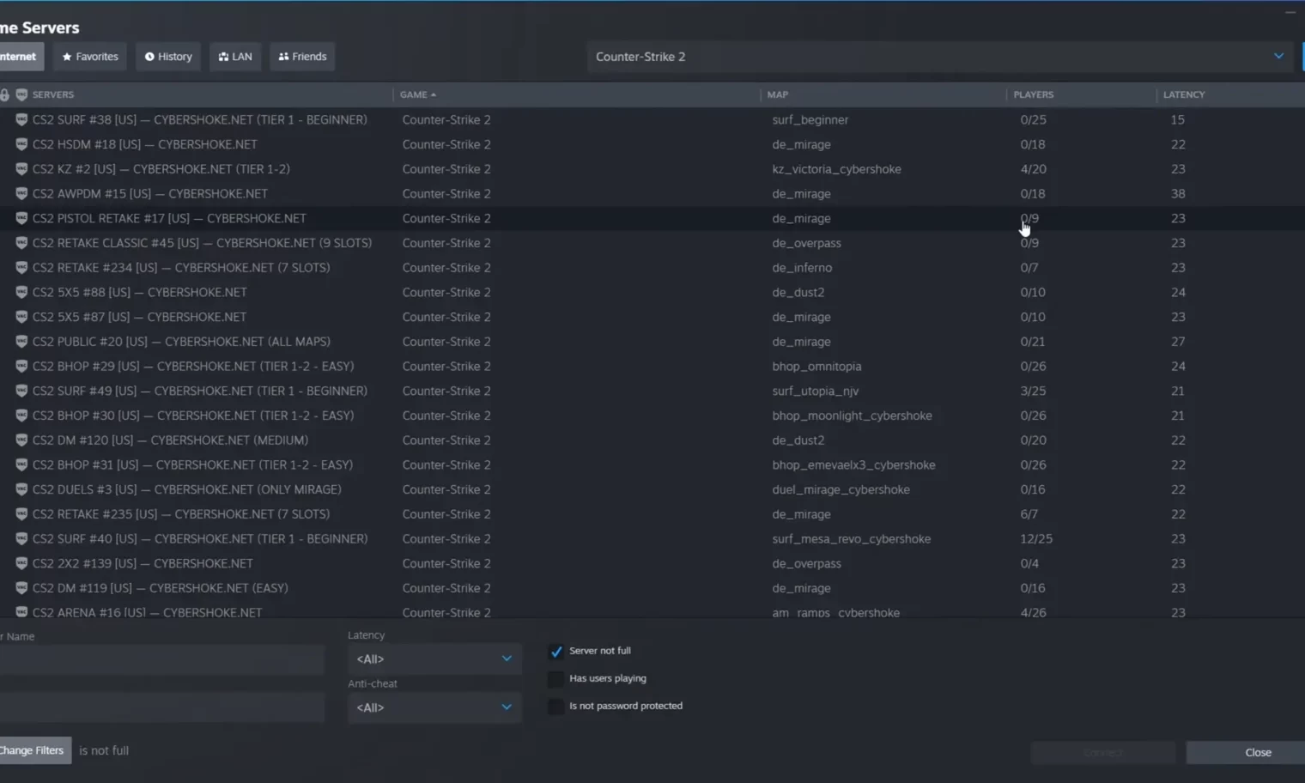Viewport: 1305px width, 783px height.
Task: Open the Counter-Strike 2 game dropdown
Action: click(940, 57)
